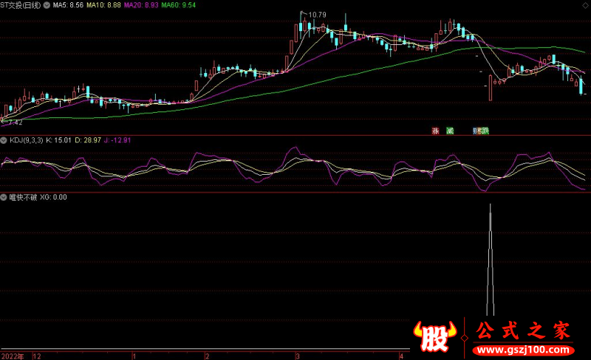
Task: Select the MA20 moving average label
Action: [x=141, y=5]
